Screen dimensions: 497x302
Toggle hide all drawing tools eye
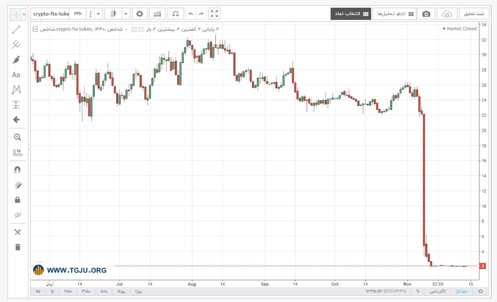[18, 215]
